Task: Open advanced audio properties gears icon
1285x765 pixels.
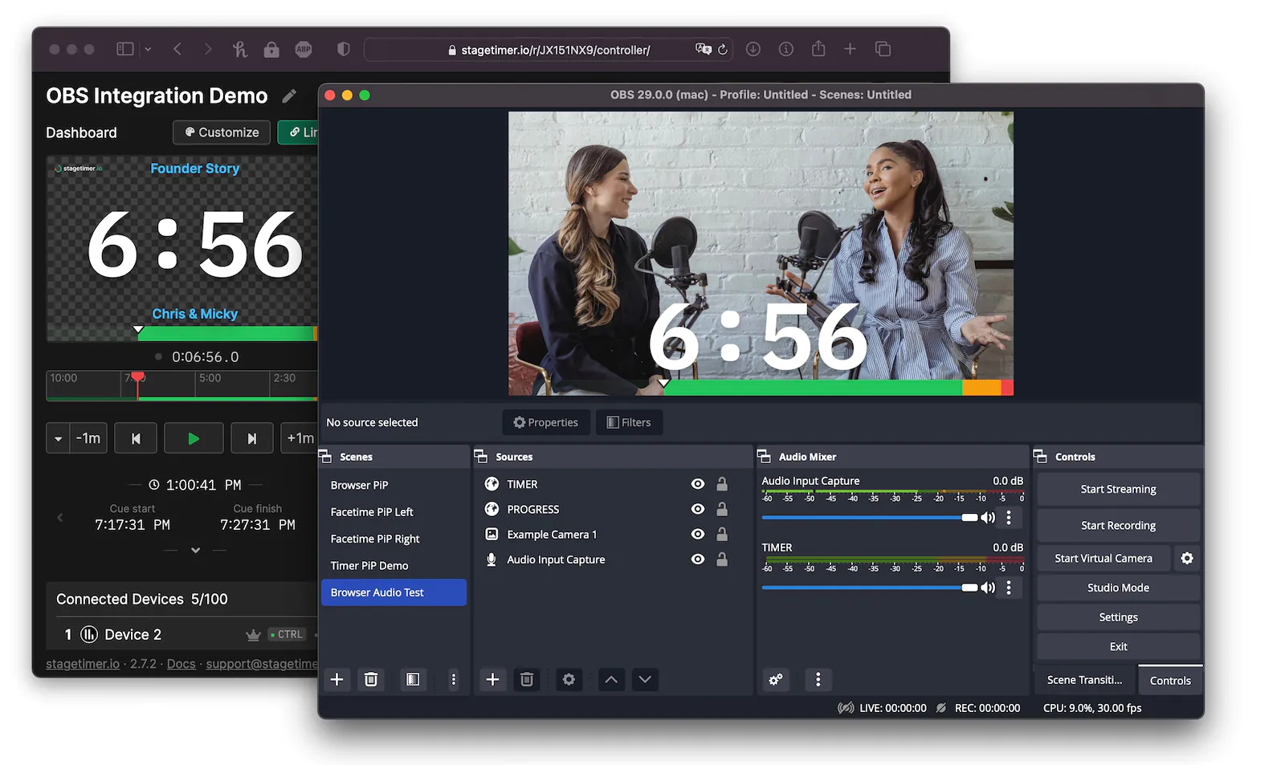Action: click(776, 680)
